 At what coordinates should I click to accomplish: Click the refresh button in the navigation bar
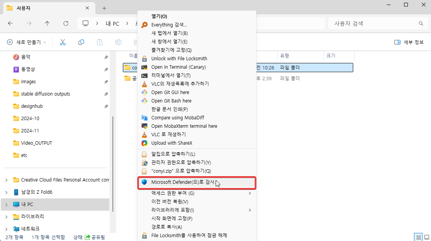tap(65, 23)
